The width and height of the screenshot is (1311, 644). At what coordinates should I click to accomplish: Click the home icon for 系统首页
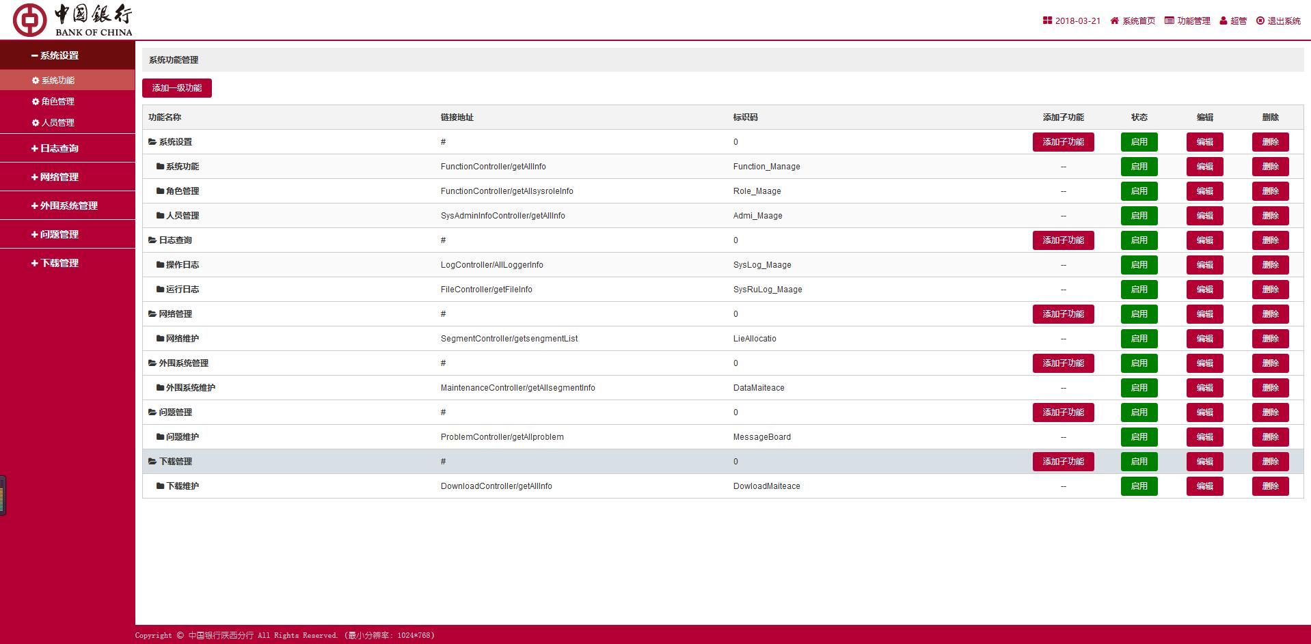pos(1115,21)
